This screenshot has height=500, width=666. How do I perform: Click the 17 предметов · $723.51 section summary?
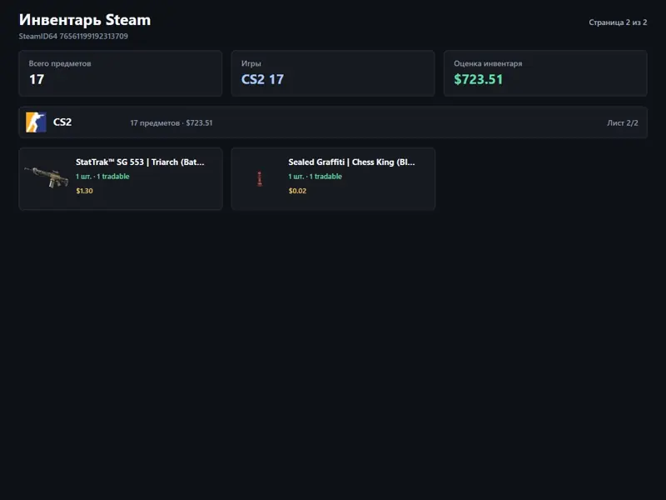tap(171, 122)
